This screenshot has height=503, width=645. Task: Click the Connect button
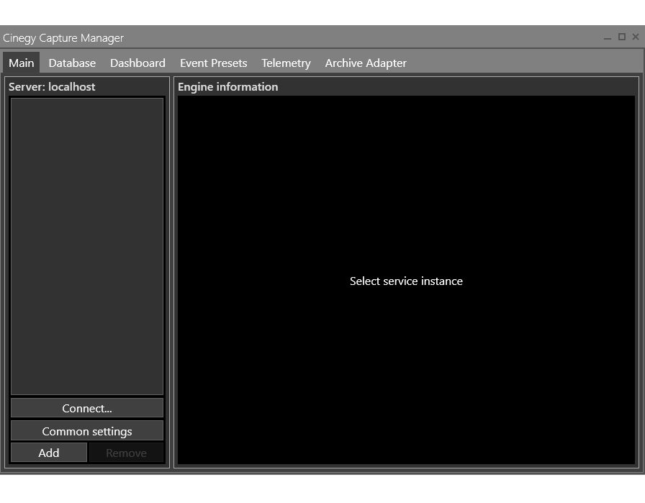click(x=86, y=408)
